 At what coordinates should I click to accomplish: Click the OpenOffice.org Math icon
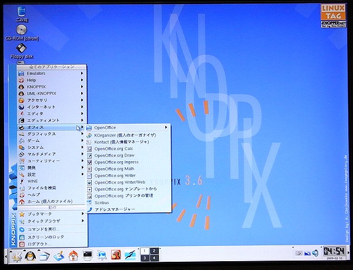point(89,169)
